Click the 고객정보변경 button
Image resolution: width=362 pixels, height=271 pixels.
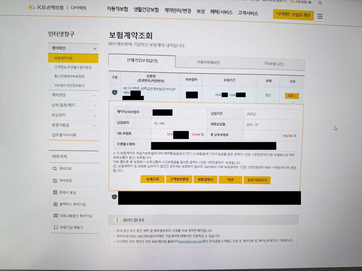coord(179,179)
